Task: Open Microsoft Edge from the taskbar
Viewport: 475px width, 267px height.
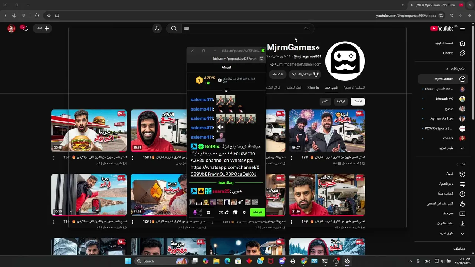Action: coord(227,261)
